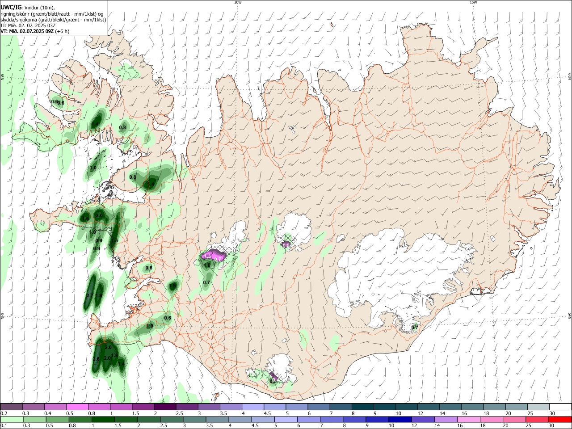Select rain scale swatch between 12 and 14
The width and height of the screenshot is (572, 429).
(x=423, y=419)
